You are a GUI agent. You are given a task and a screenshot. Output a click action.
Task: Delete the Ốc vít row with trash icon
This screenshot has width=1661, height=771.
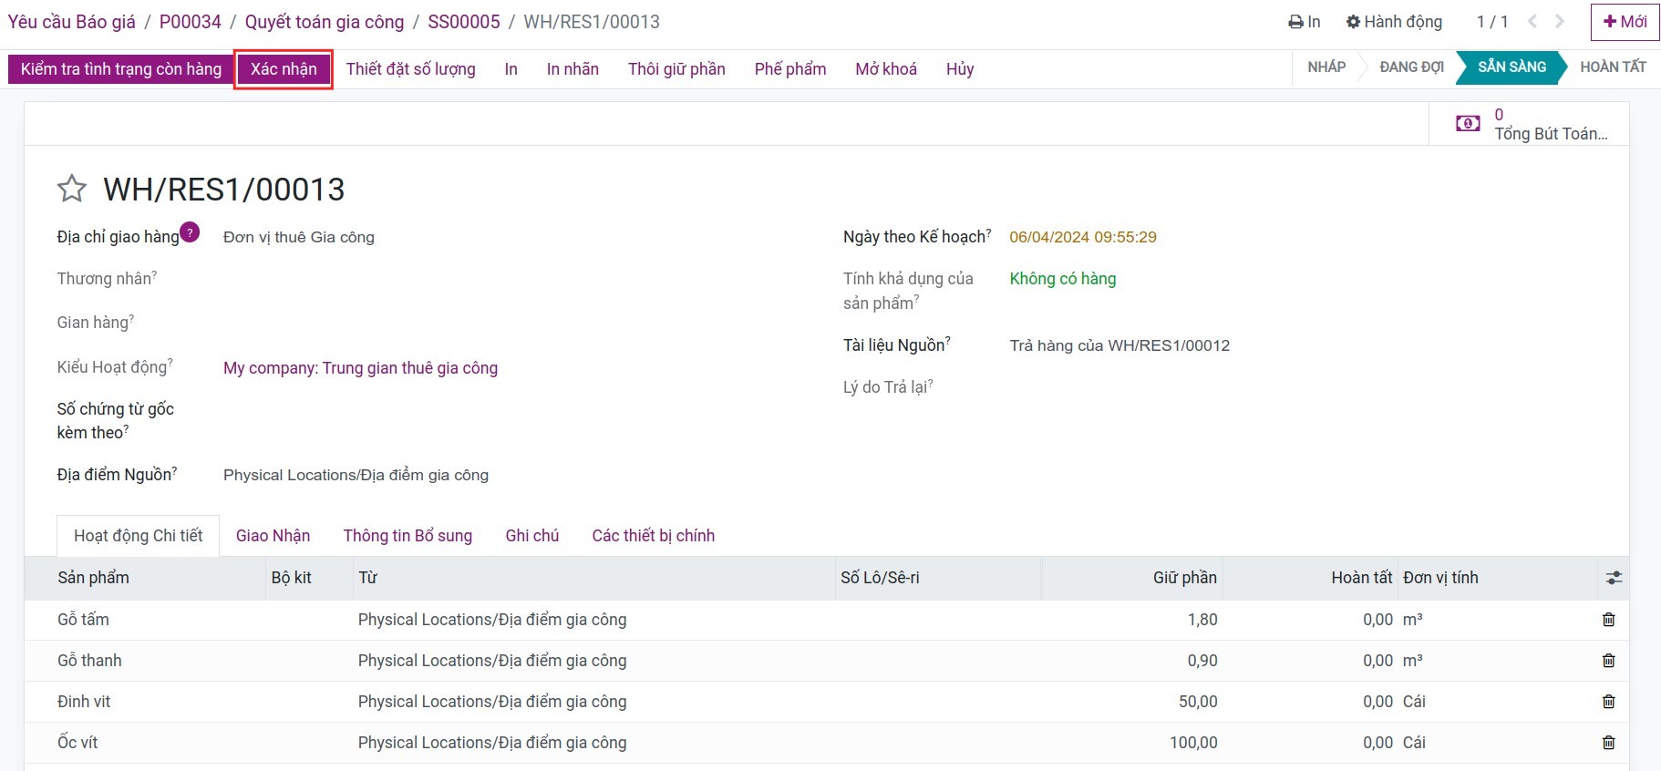1608,743
